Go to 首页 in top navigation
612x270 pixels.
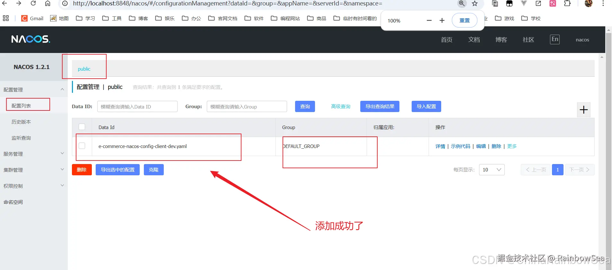tap(447, 39)
